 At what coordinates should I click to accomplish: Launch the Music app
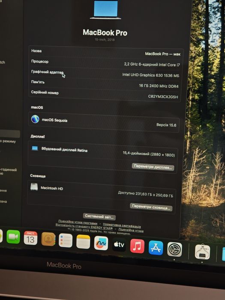tap(137, 246)
